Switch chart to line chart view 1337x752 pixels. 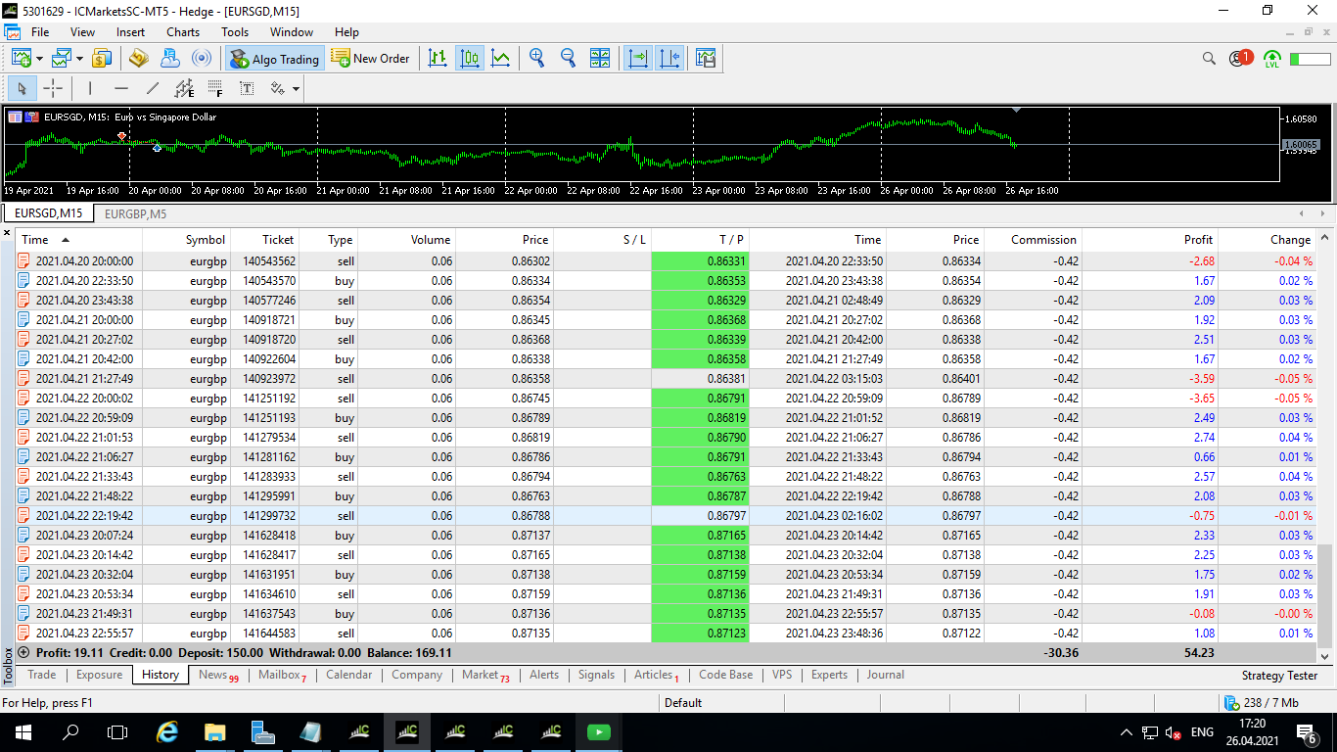coord(500,59)
